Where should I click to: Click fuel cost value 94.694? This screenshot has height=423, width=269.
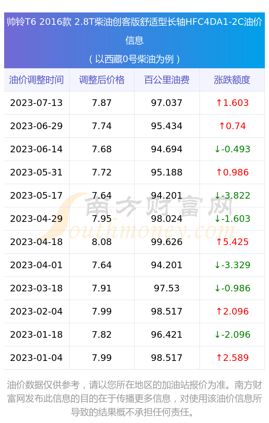click(167, 149)
